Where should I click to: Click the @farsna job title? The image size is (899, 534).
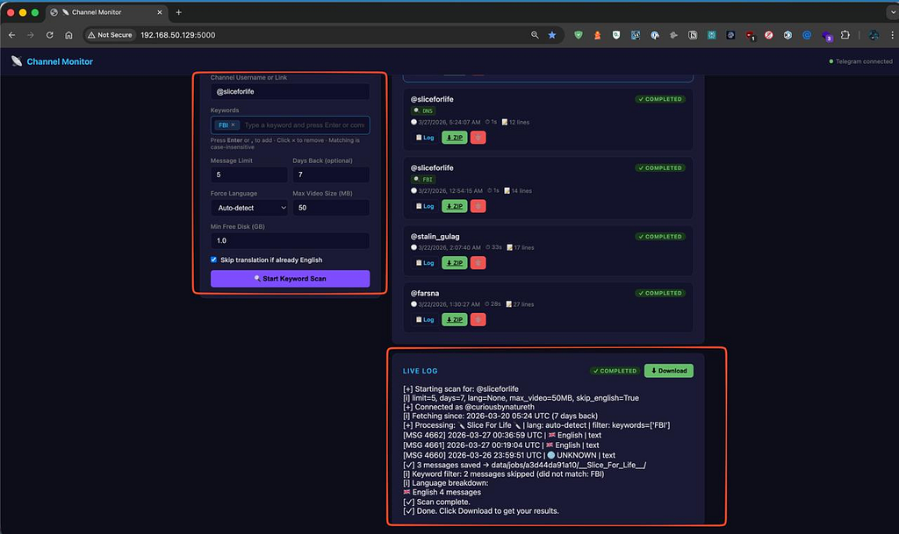[425, 293]
